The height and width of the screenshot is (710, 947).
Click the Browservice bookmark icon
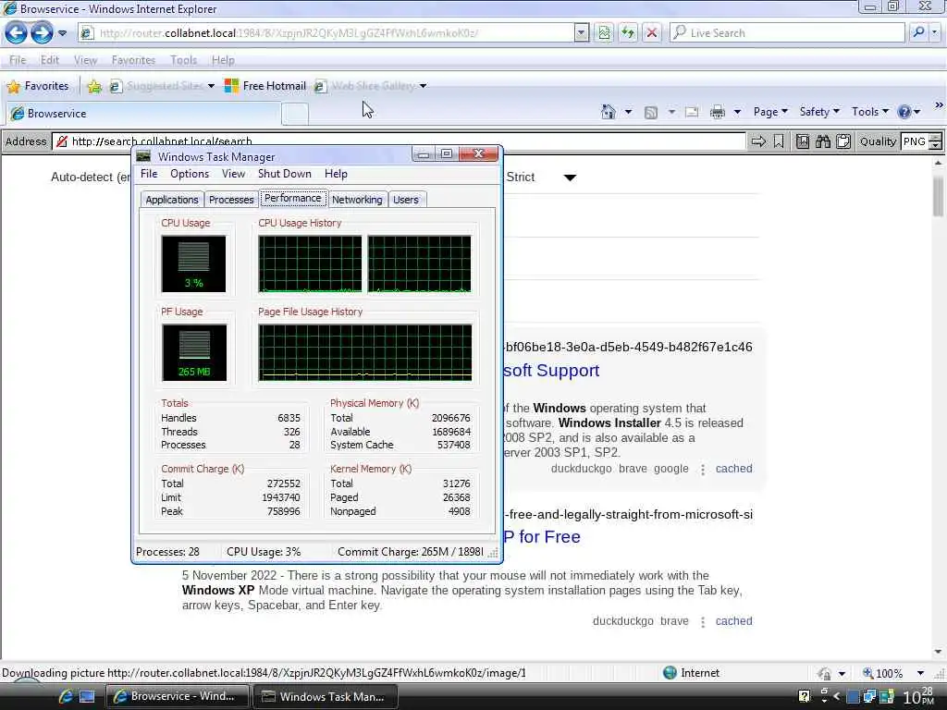(779, 141)
